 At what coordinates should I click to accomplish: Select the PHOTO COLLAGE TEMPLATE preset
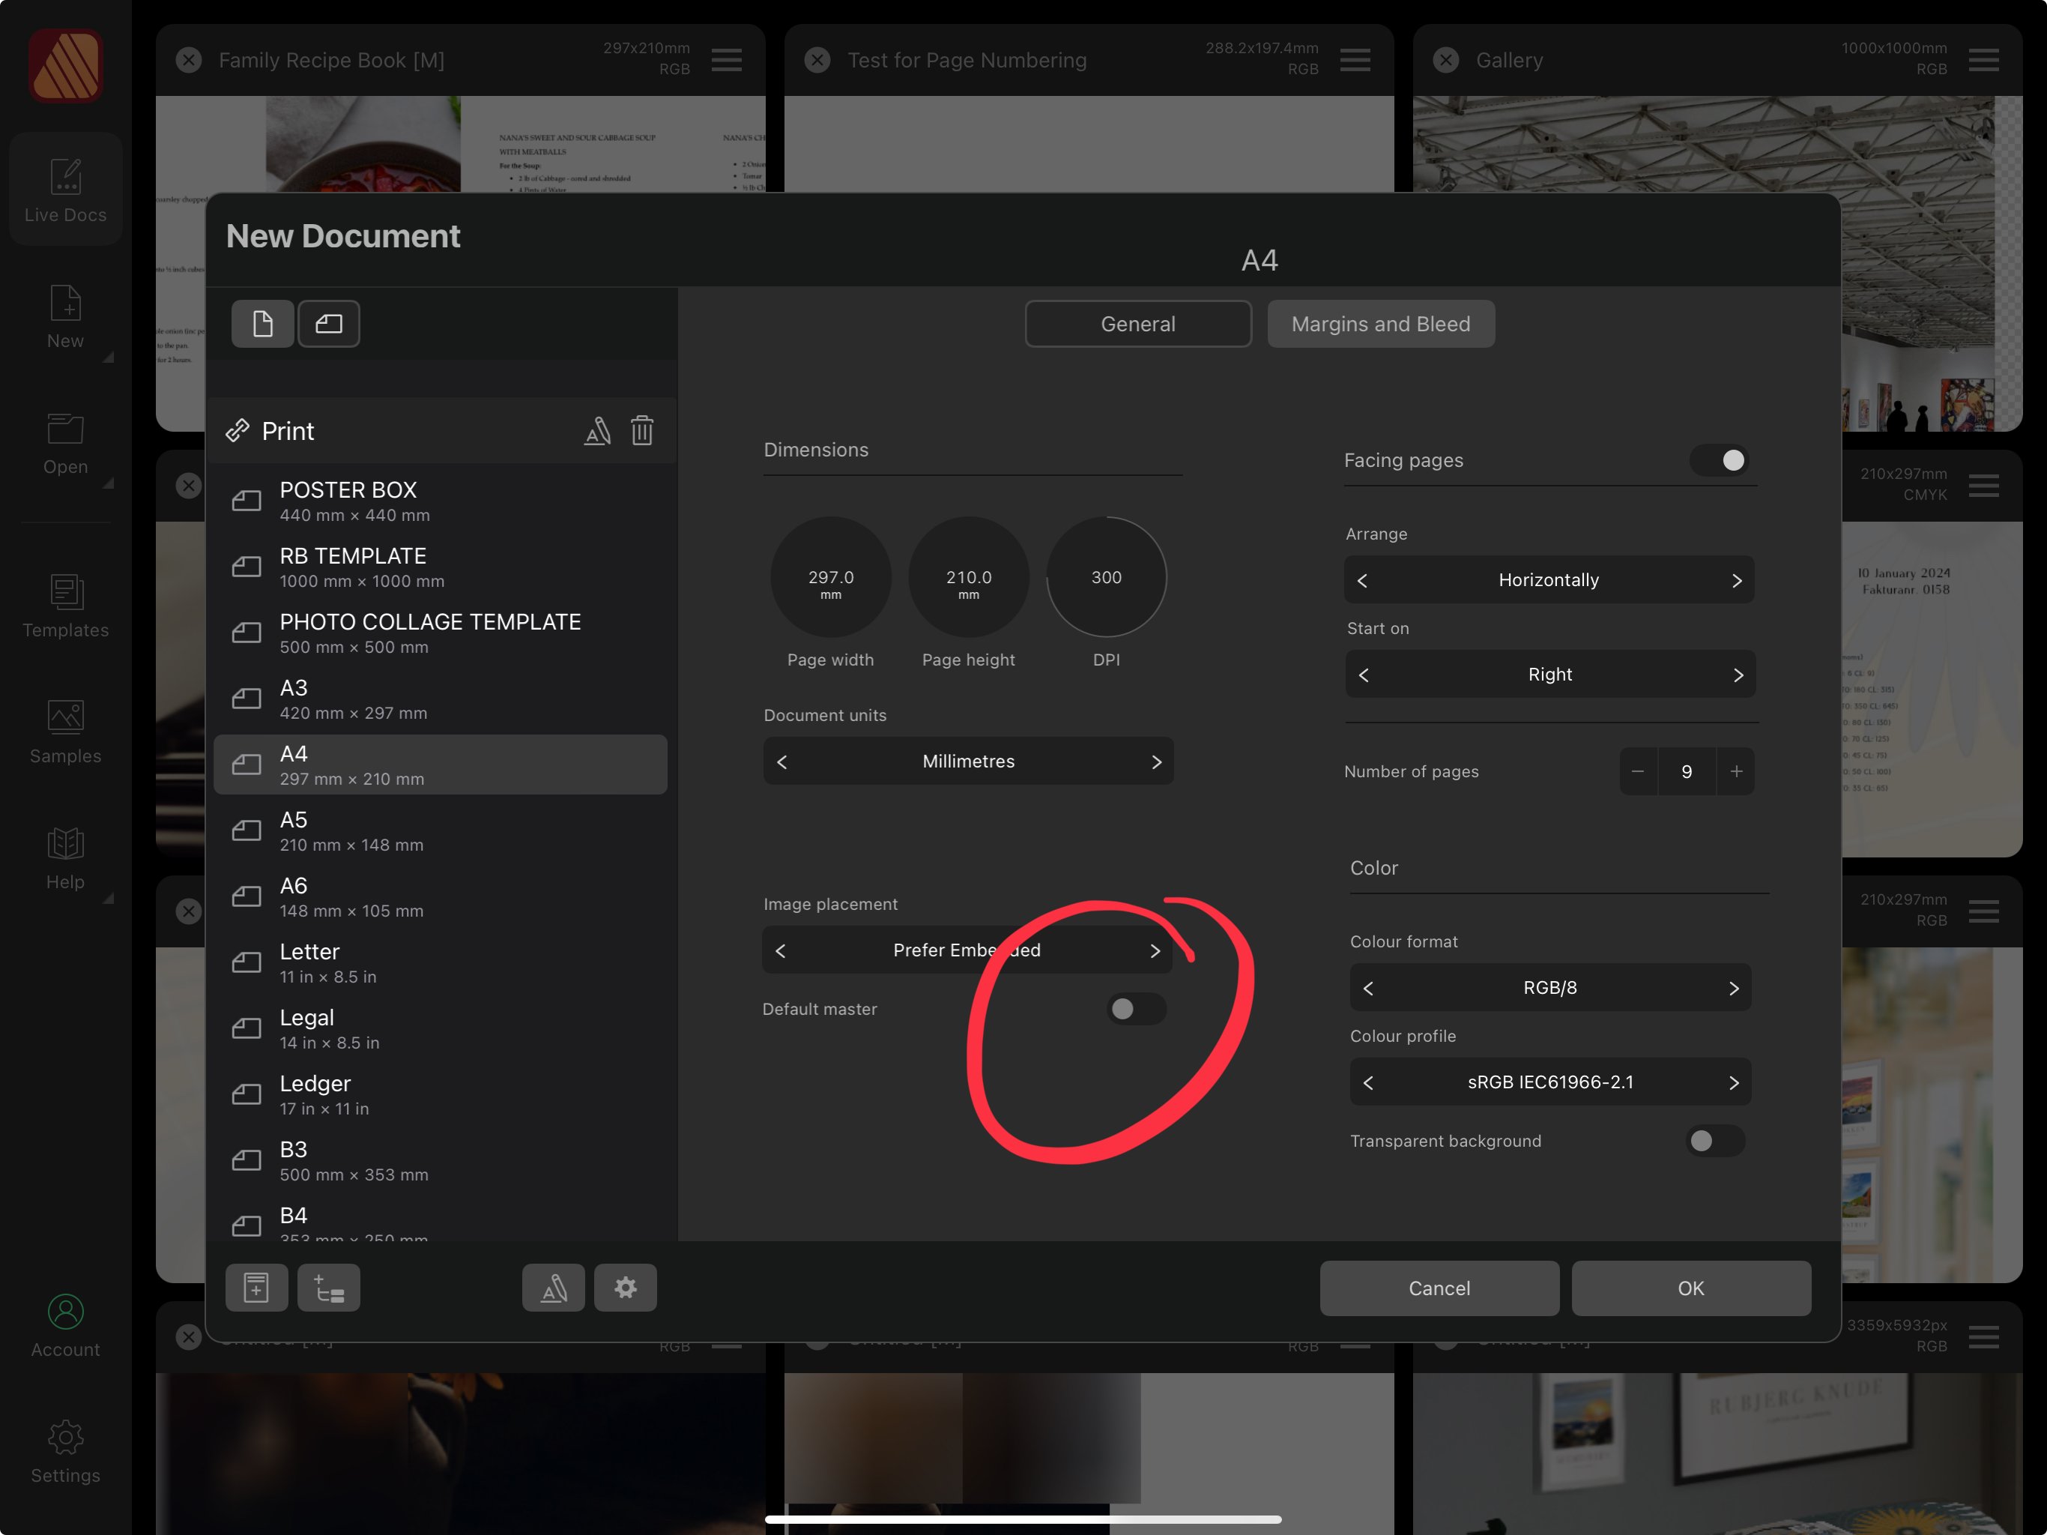441,633
